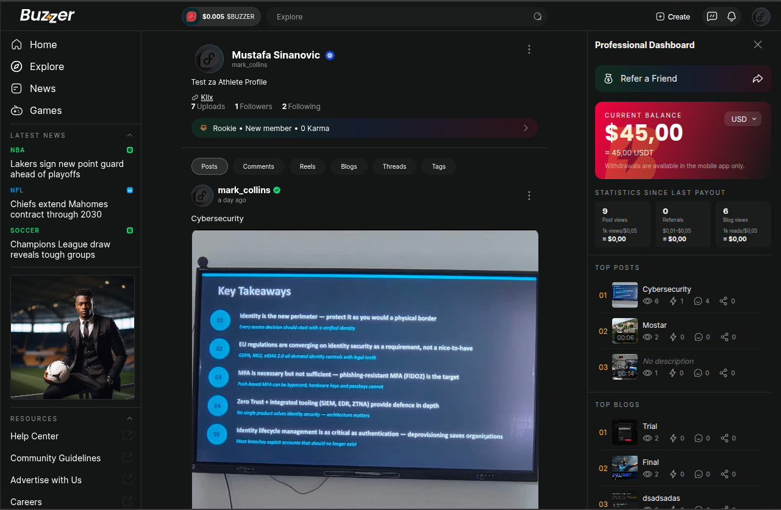Viewport: 781px width, 510px height.
Task: Click the Create button
Action: click(673, 16)
